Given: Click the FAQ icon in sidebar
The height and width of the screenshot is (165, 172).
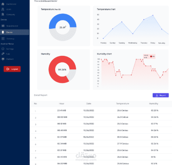Looking at the screenshot, I should point(3,54).
